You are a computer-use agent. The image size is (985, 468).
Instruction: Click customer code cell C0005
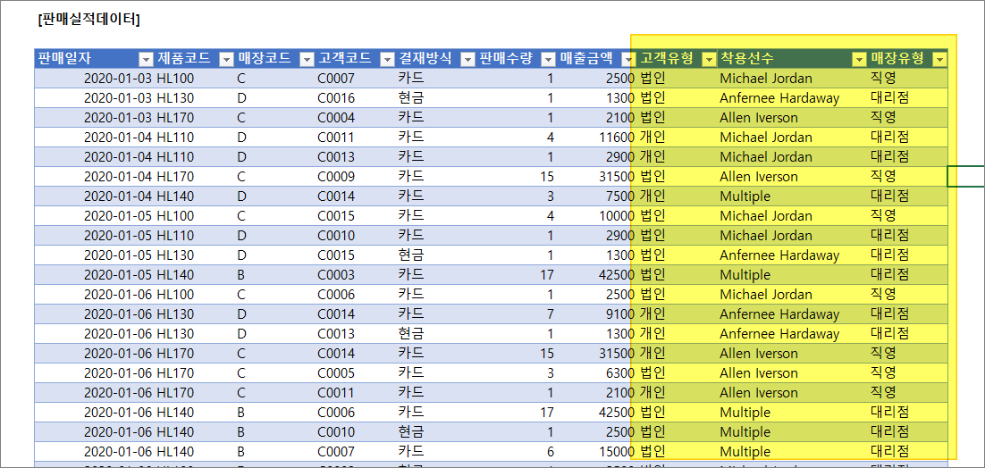[x=355, y=373]
